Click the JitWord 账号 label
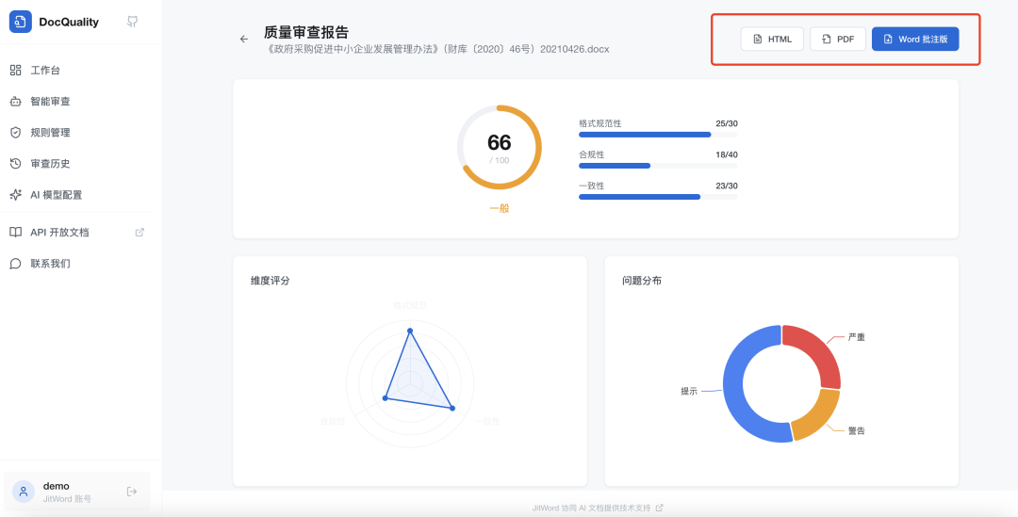 [x=67, y=499]
